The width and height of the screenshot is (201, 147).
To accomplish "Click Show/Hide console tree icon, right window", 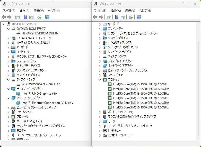I will tap(109, 17).
